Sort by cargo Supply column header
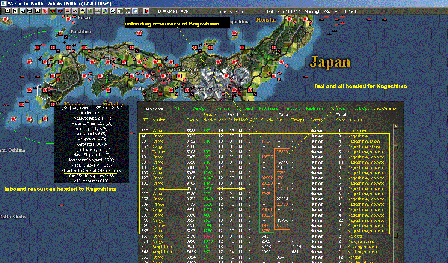This screenshot has height=263, width=448. click(267, 120)
